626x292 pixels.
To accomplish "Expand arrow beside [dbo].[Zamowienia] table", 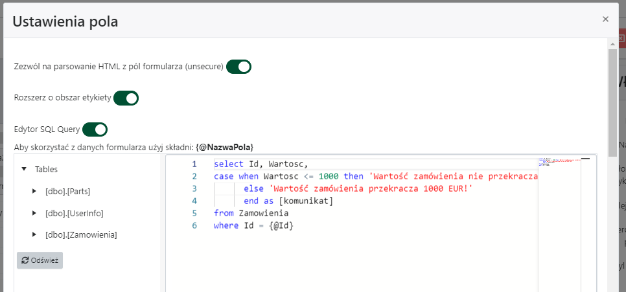I will pyautogui.click(x=34, y=235).
